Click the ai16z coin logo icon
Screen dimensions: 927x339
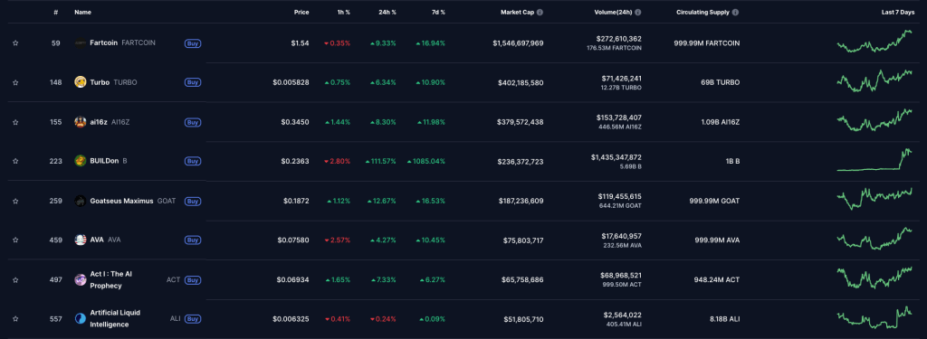click(x=81, y=122)
